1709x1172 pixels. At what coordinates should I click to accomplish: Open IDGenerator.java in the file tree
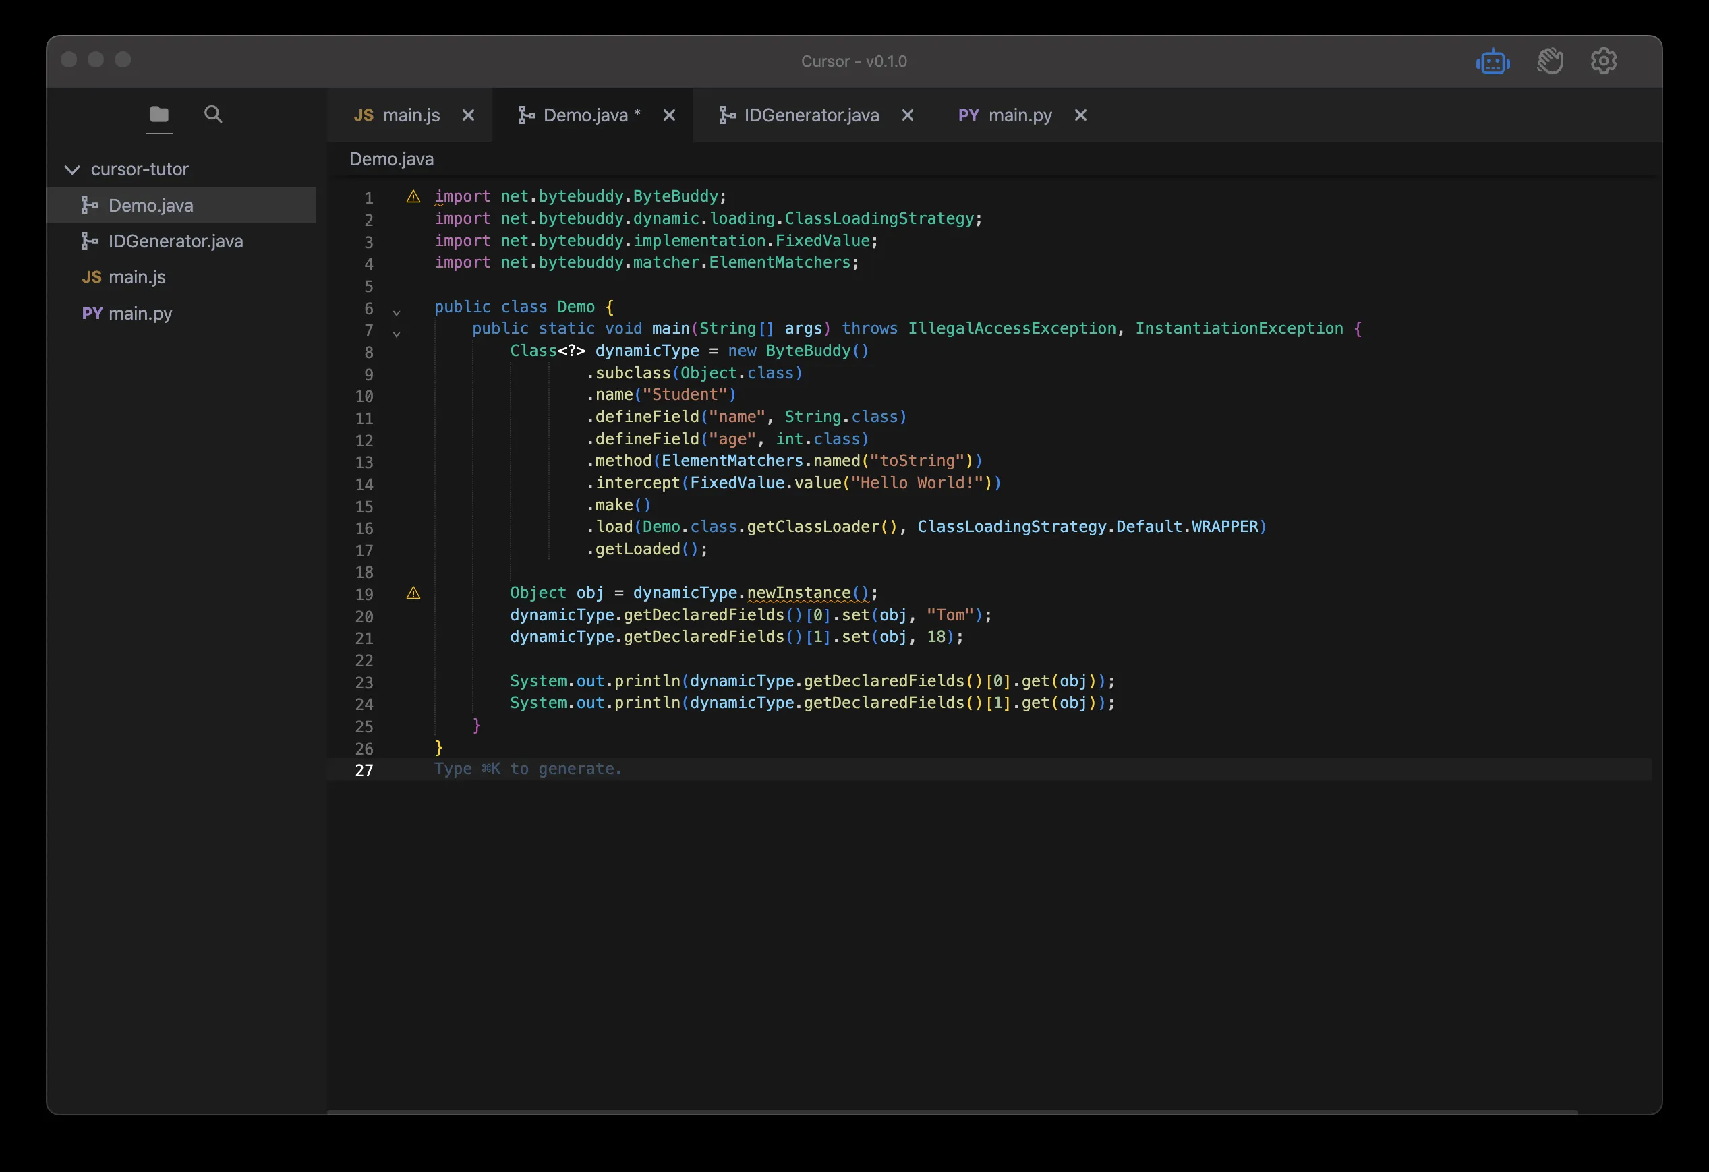coord(175,241)
